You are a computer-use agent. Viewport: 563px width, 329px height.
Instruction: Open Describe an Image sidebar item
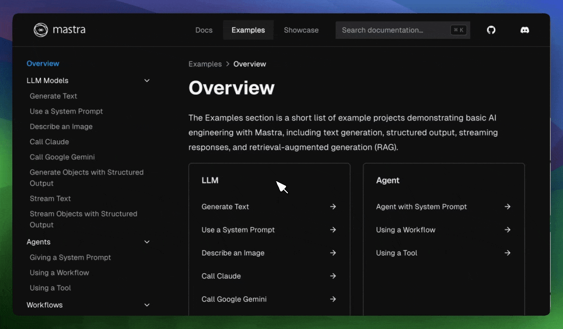pyautogui.click(x=61, y=127)
